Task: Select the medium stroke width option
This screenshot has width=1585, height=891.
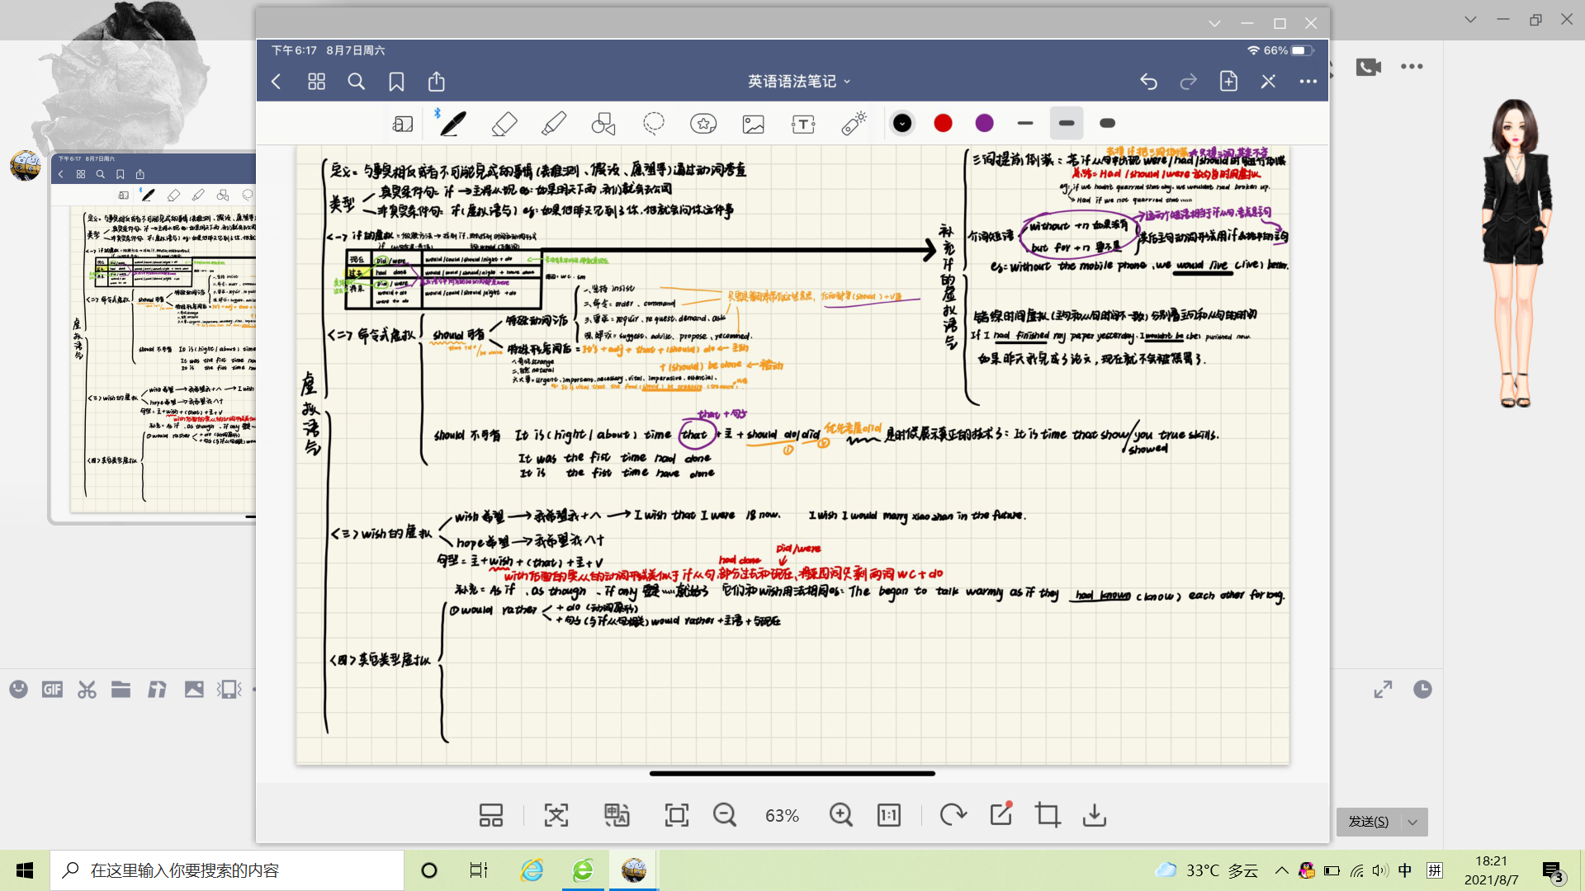Action: pos(1067,123)
